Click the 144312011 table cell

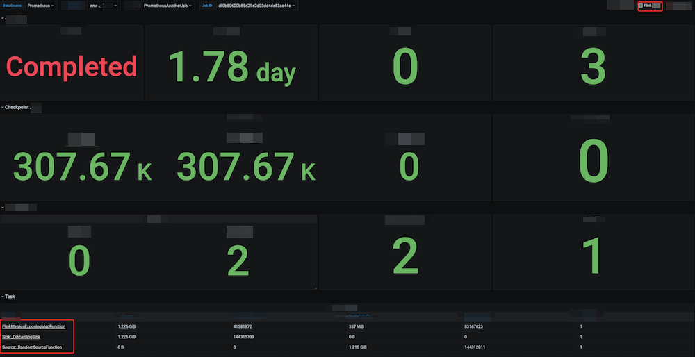[480, 346]
